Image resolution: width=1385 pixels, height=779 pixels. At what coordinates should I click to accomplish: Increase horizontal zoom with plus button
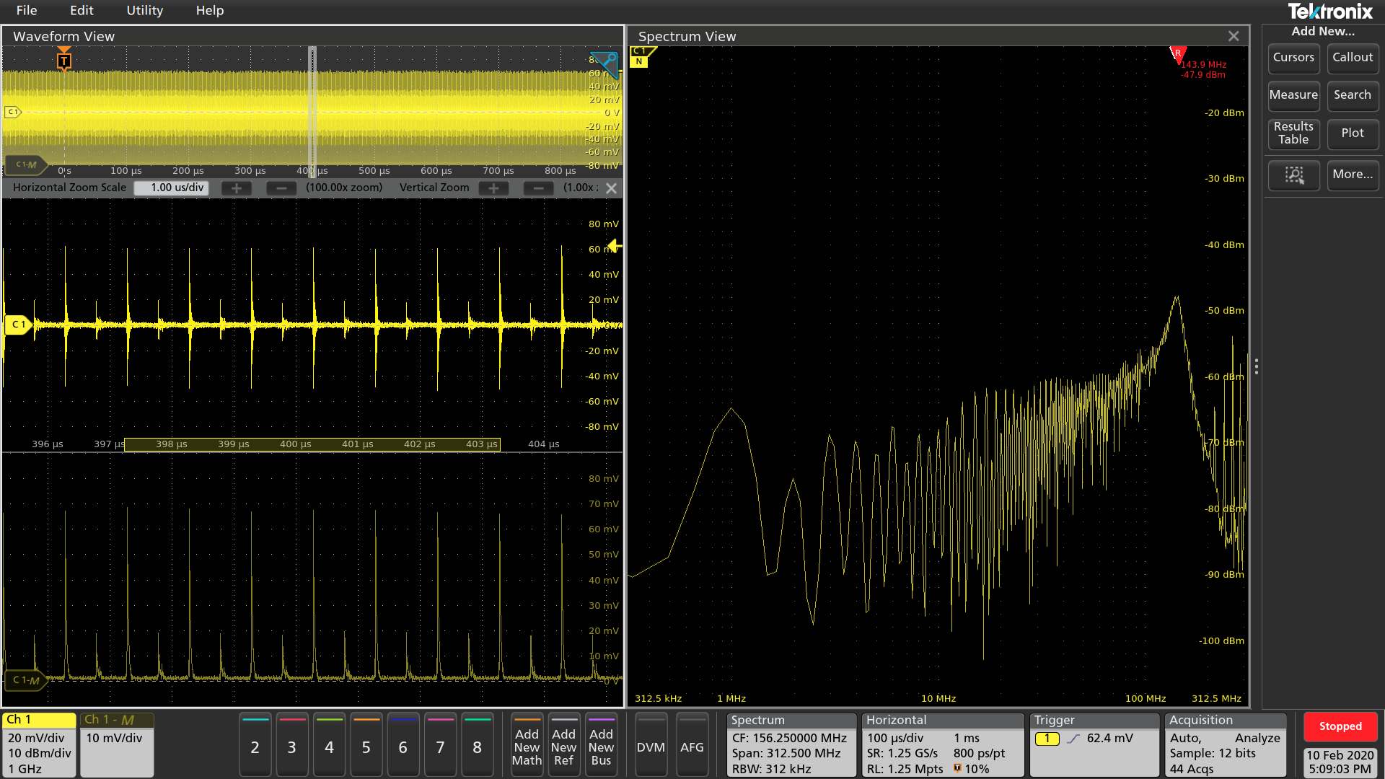pos(236,188)
